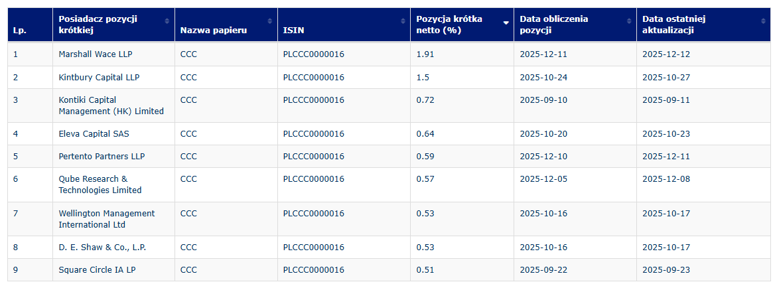Click row number 9 in Lp. column

tap(15, 269)
